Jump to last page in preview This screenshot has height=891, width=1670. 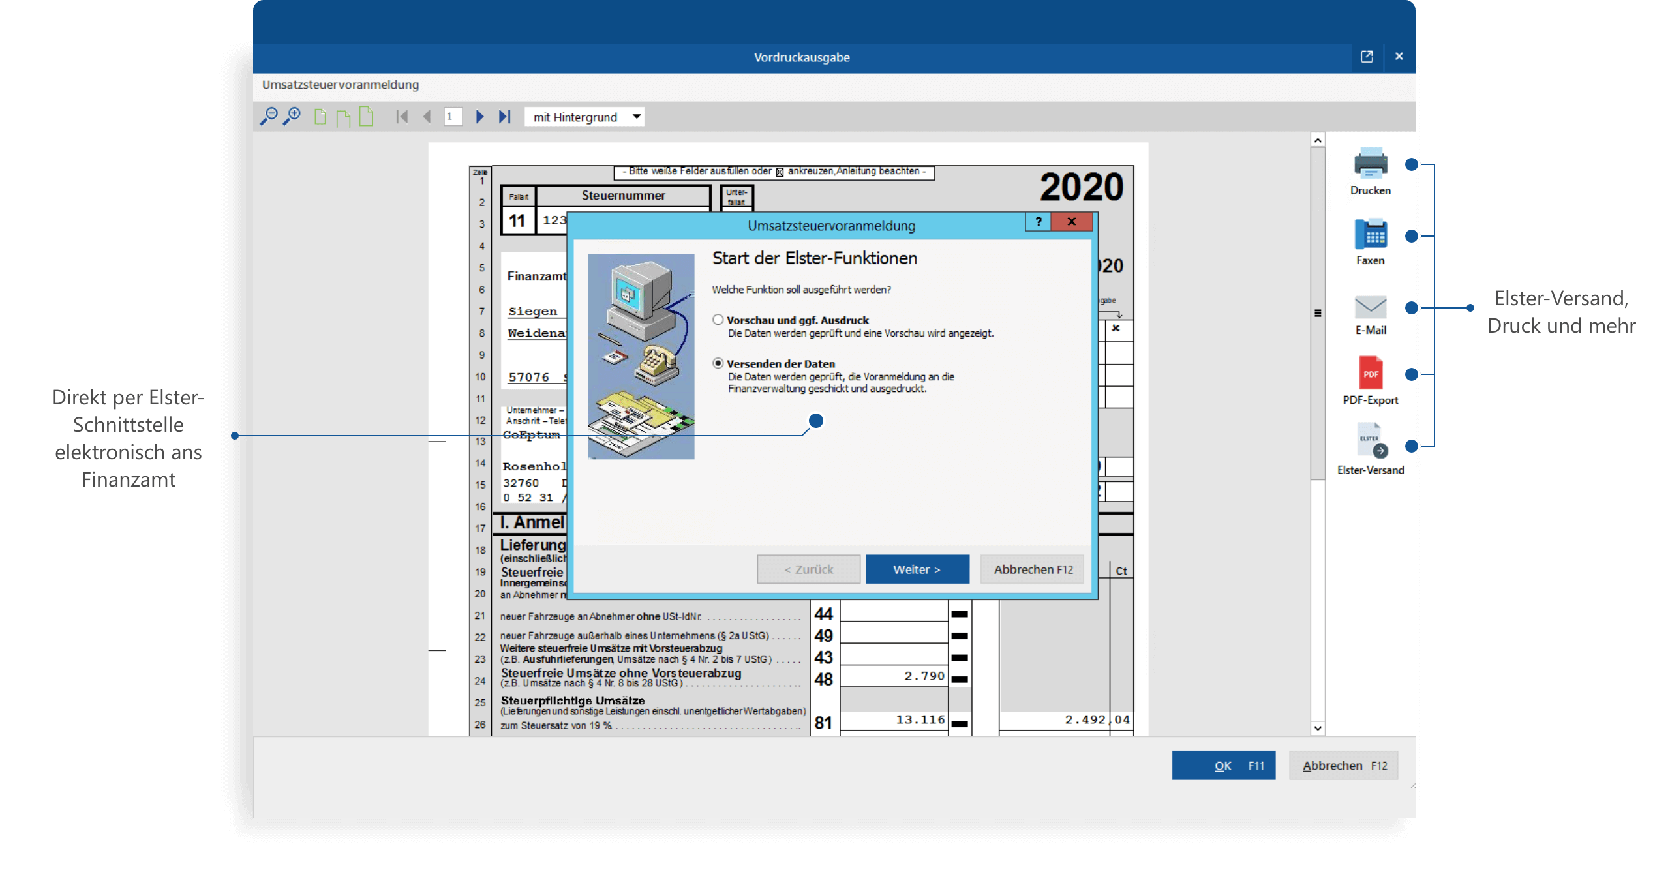(x=504, y=117)
